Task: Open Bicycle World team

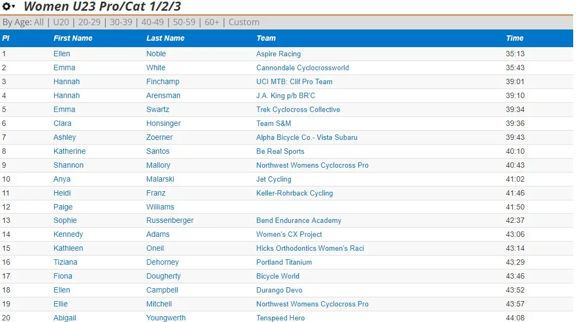Action: (x=277, y=276)
